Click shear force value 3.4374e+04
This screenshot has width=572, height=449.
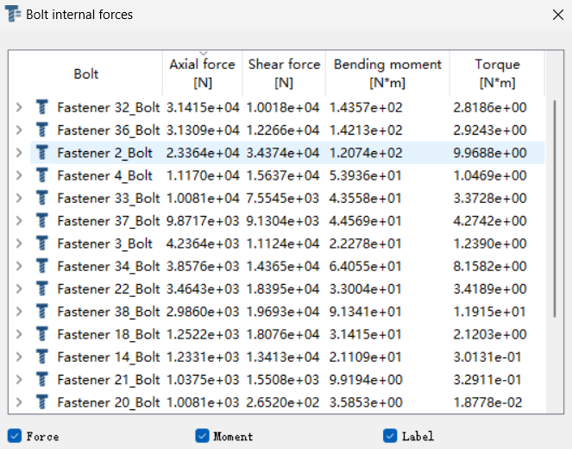click(x=283, y=153)
